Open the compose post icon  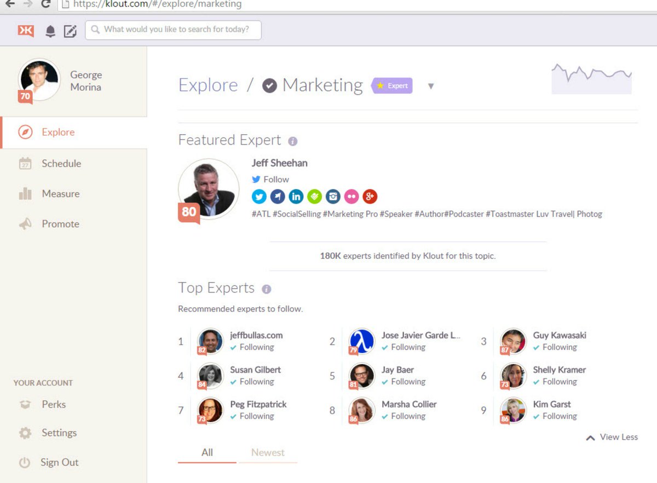pos(70,31)
